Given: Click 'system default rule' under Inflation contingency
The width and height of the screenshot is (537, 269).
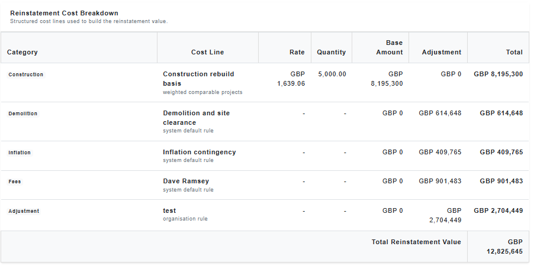Looking at the screenshot, I should coord(188,160).
